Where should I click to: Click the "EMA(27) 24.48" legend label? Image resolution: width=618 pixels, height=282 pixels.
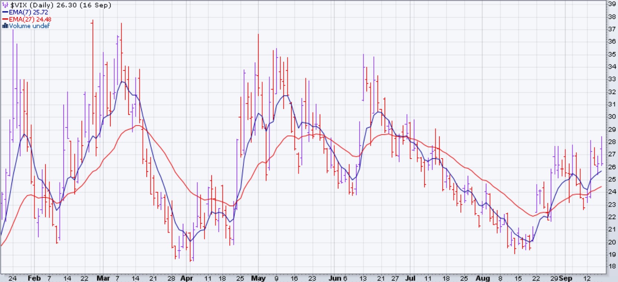tap(30, 19)
